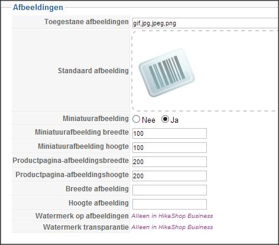Open the HikaShop Business link beside Watermerk op afbeeldingen
This screenshot has height=245, width=279.
tap(172, 216)
